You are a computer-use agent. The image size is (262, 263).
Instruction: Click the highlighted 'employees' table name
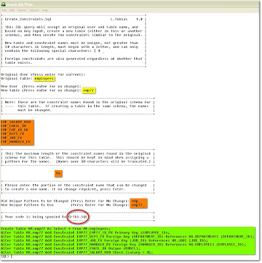[x=44, y=78]
